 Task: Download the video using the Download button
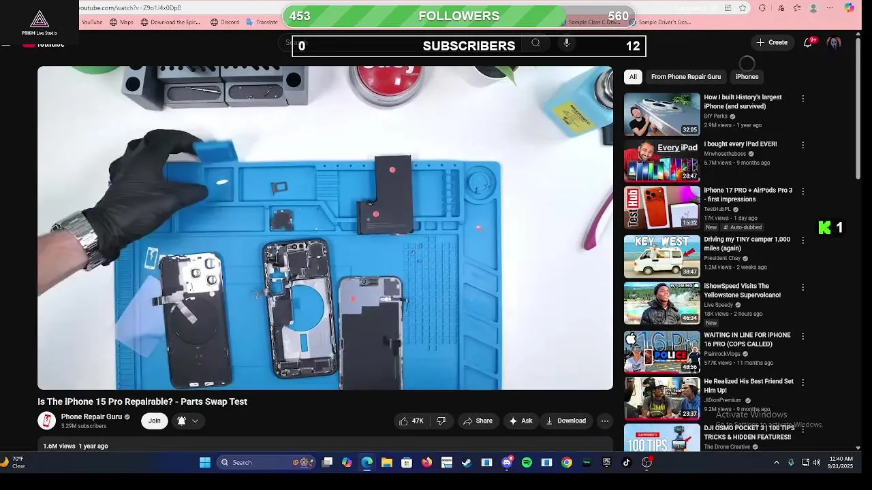tap(565, 421)
